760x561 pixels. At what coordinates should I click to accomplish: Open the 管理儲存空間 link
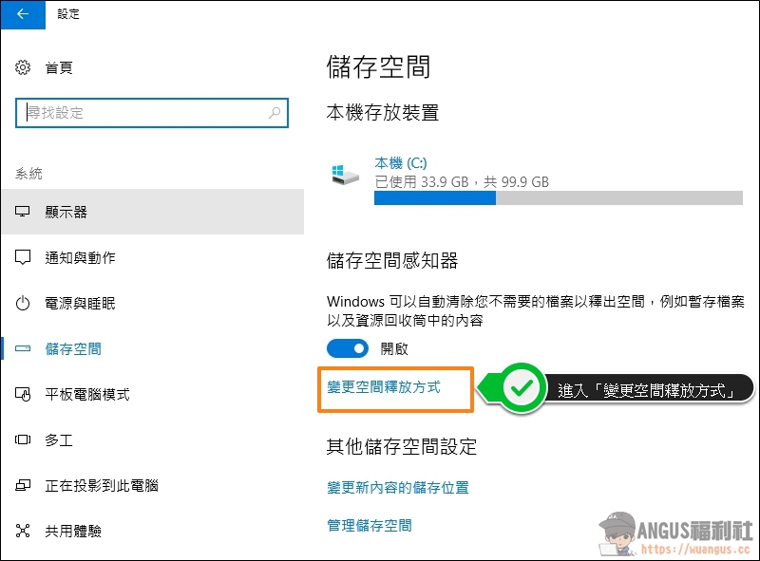370,525
